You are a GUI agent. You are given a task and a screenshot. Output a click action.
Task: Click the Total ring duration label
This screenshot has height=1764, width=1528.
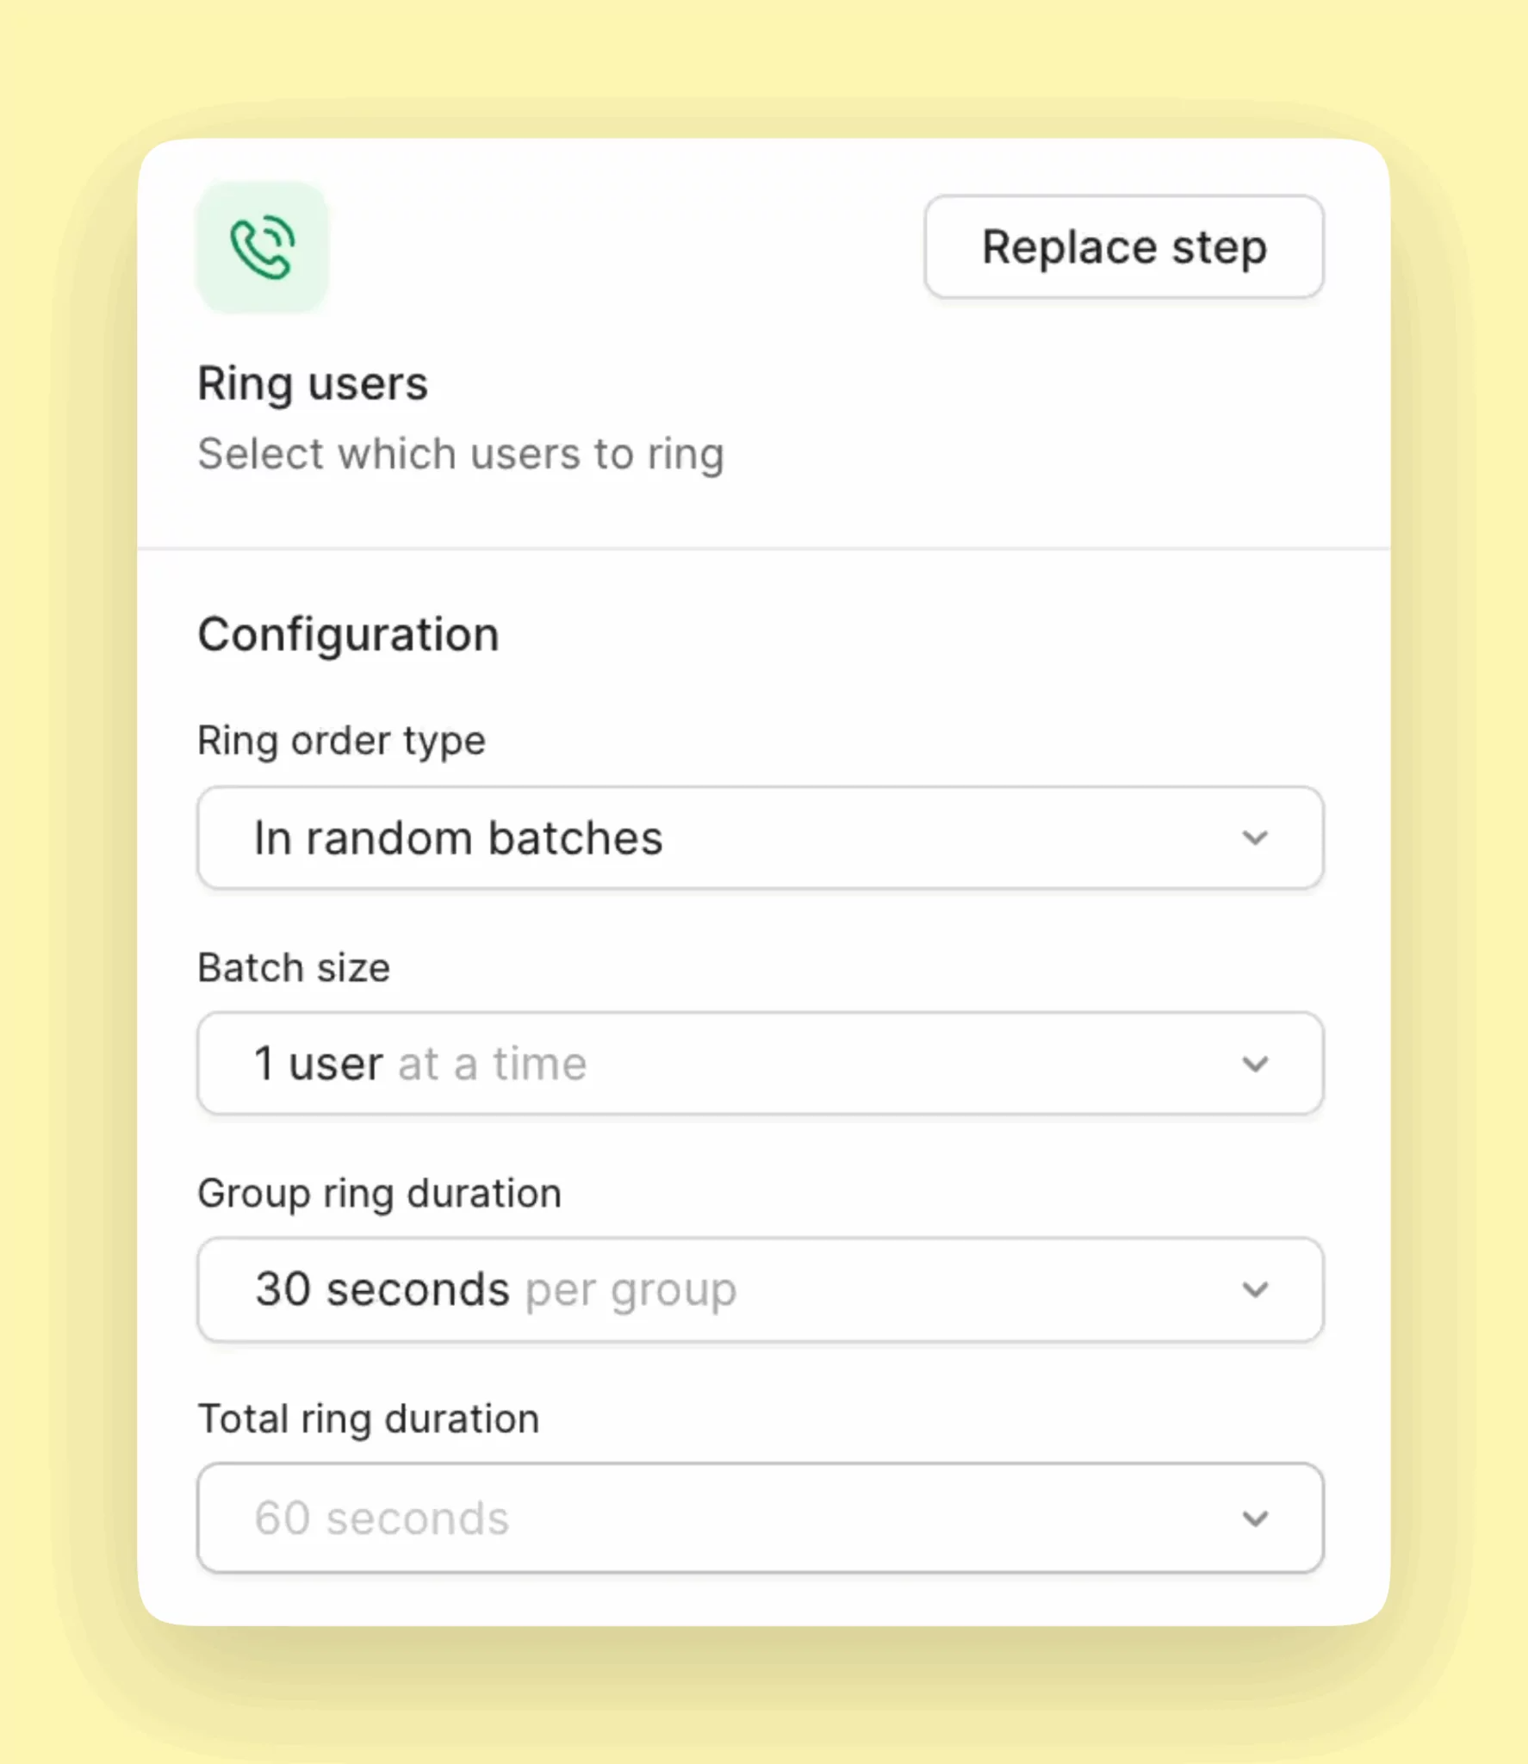368,1418
